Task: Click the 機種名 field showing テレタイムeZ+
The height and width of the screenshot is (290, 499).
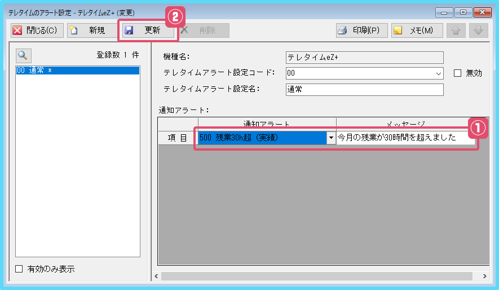Action: [x=364, y=57]
